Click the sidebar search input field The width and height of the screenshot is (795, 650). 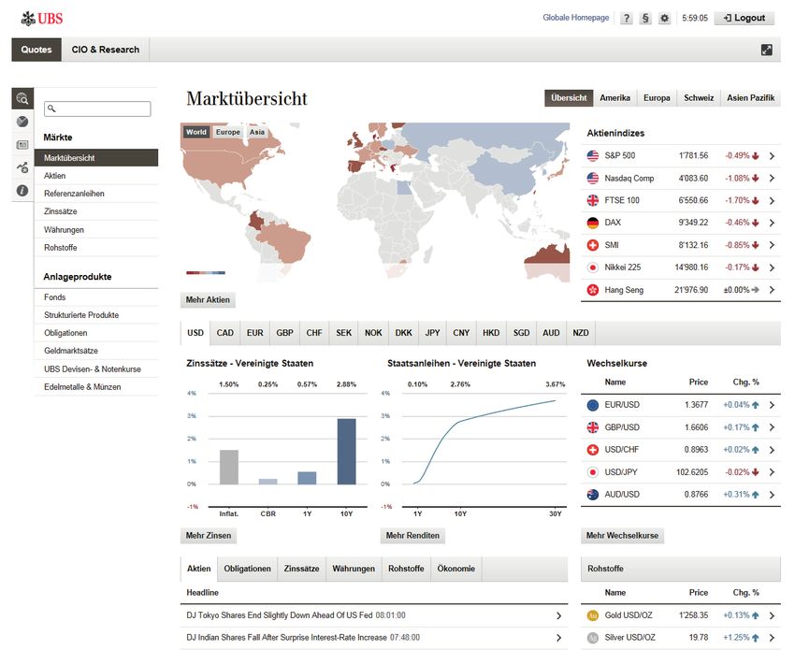tap(97, 109)
